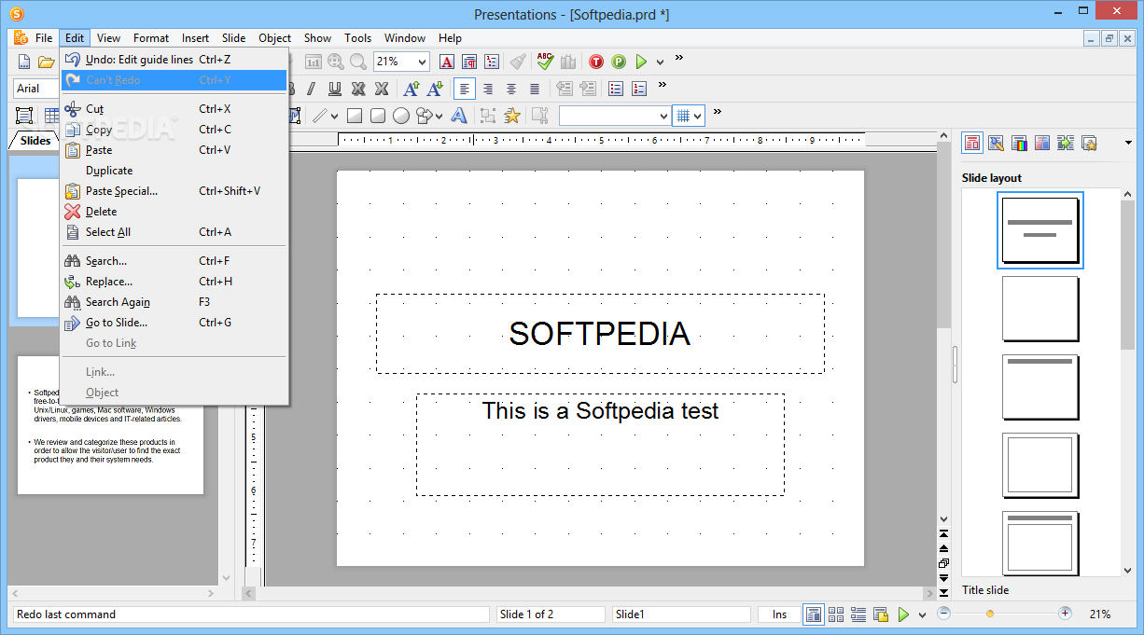1144x635 pixels.
Task: Click the green P toolbar icon
Action: tap(619, 62)
